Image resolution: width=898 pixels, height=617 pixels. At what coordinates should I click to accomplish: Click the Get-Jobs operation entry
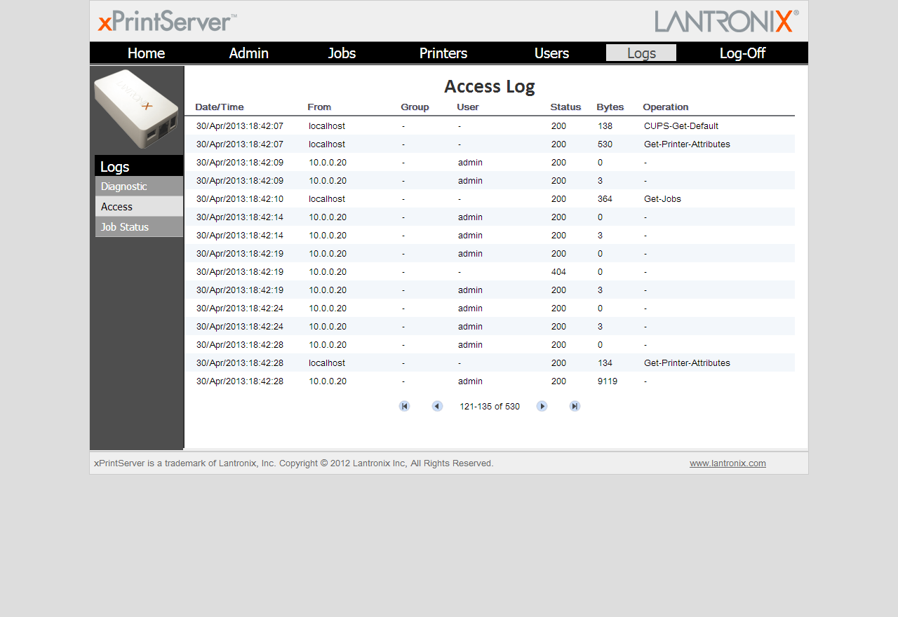662,199
